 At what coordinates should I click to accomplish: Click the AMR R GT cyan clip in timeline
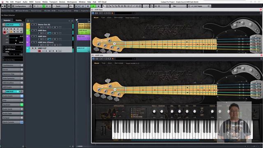(x=83, y=49)
